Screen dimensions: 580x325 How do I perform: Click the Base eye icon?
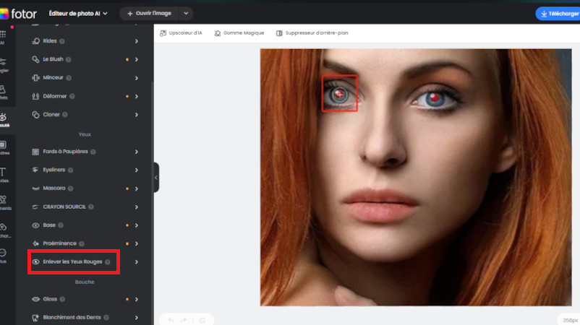pyautogui.click(x=35, y=225)
